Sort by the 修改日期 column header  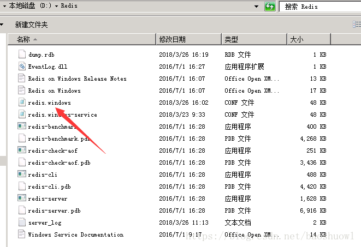point(188,39)
